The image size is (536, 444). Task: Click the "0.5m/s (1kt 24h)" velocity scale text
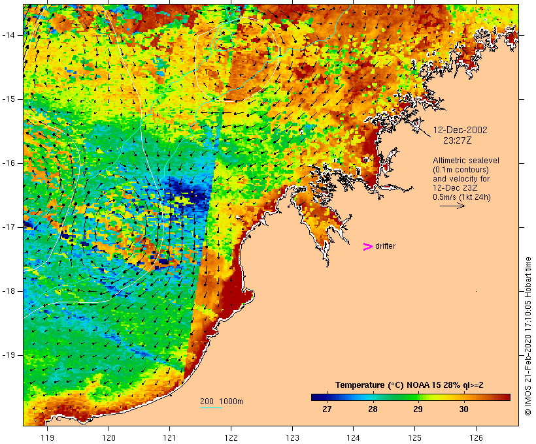[461, 197]
